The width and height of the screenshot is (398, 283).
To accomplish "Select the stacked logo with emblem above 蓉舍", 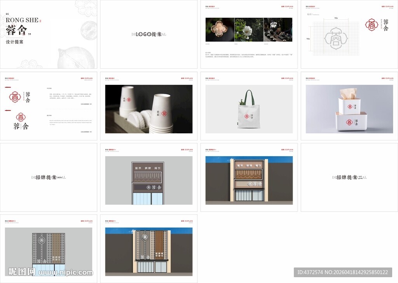I will coord(21,121).
